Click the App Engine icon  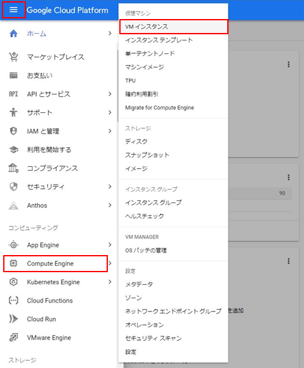click(13, 245)
